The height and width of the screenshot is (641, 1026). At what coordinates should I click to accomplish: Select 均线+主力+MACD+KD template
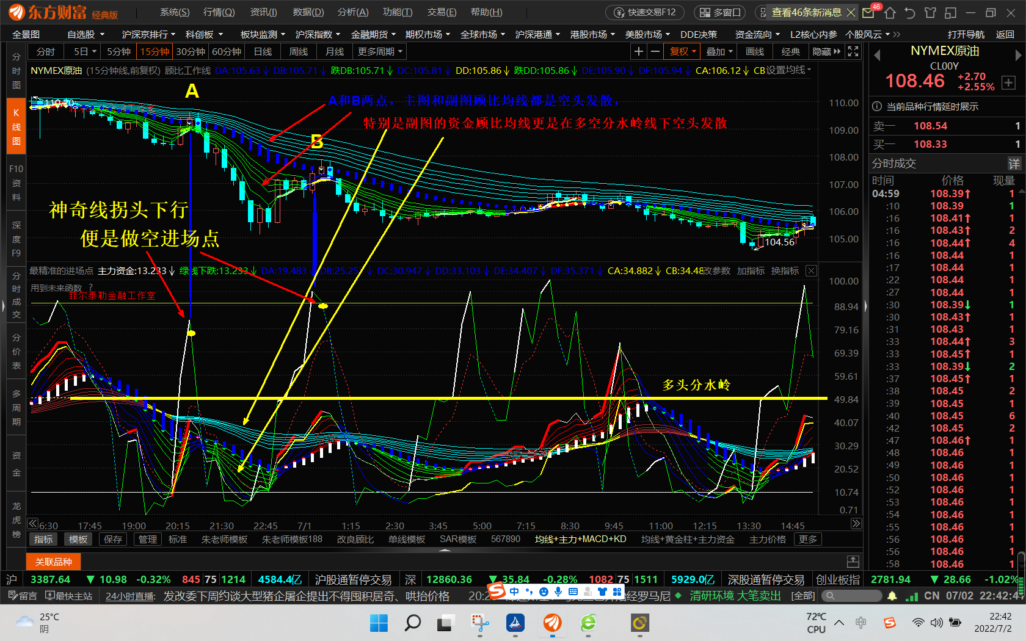coord(580,539)
